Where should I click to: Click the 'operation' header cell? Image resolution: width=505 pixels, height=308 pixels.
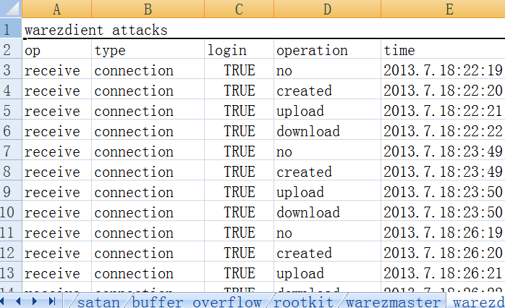pyautogui.click(x=327, y=51)
